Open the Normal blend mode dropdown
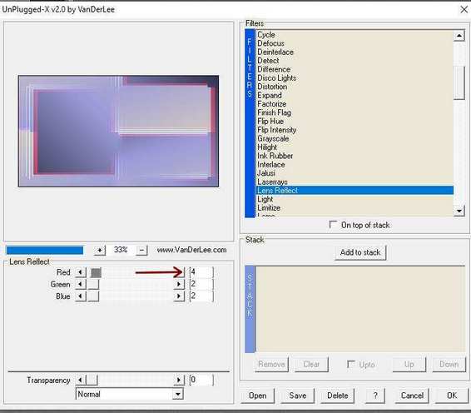The height and width of the screenshot is (413, 471). click(178, 394)
